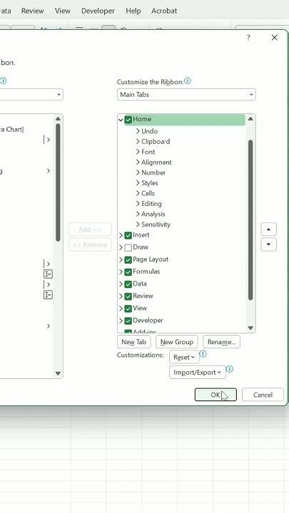The width and height of the screenshot is (289, 513).
Task: Click the info icon next to Import/Export
Action: 230,369
